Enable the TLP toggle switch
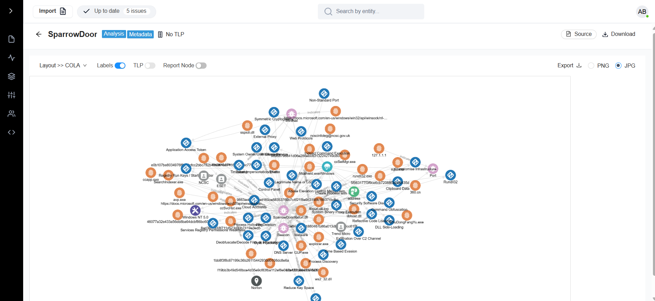The image size is (655, 301). pyautogui.click(x=150, y=66)
